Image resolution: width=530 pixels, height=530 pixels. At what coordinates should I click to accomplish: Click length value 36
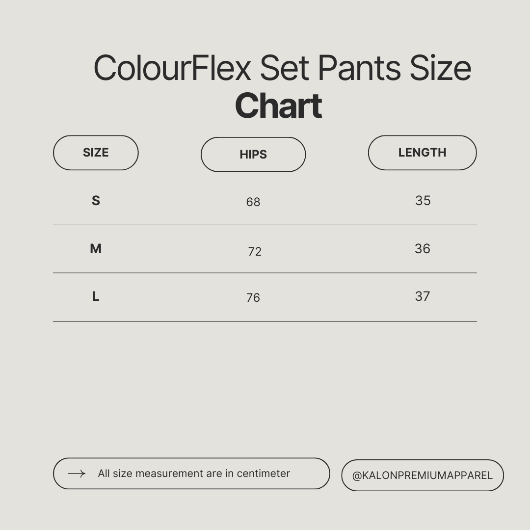[422, 249]
